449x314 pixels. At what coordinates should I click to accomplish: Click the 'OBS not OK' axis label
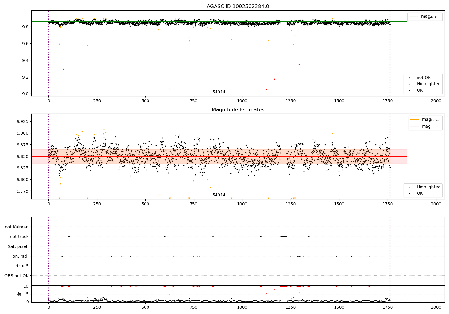(x=16, y=276)
